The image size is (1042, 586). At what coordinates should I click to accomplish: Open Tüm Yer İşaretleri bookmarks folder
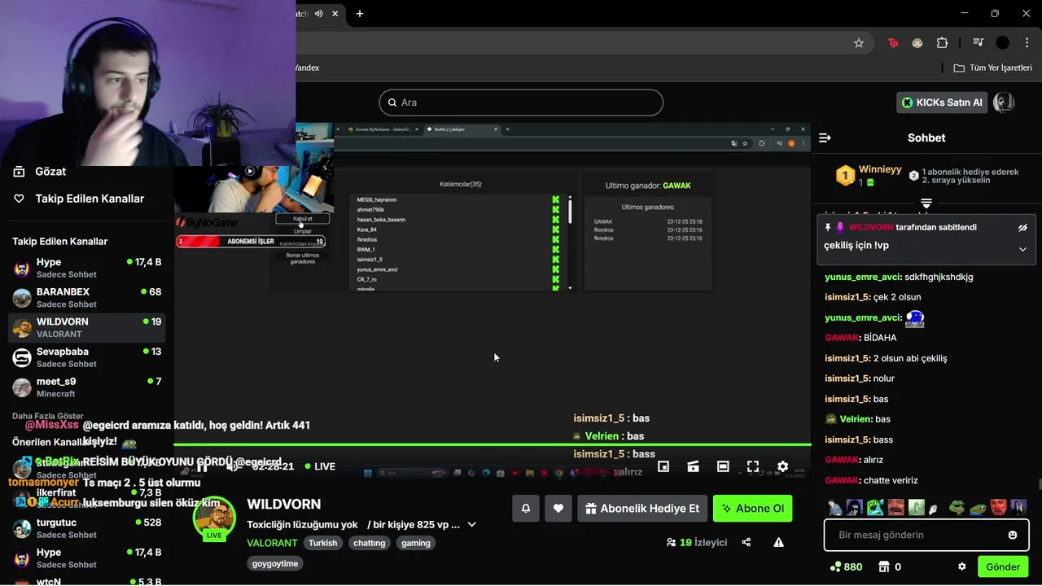[x=992, y=68]
